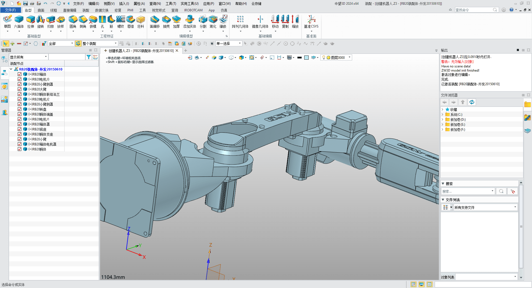The image size is (532, 288).
Task: Select the 面偏移 face offset tool
Action: click(155, 22)
